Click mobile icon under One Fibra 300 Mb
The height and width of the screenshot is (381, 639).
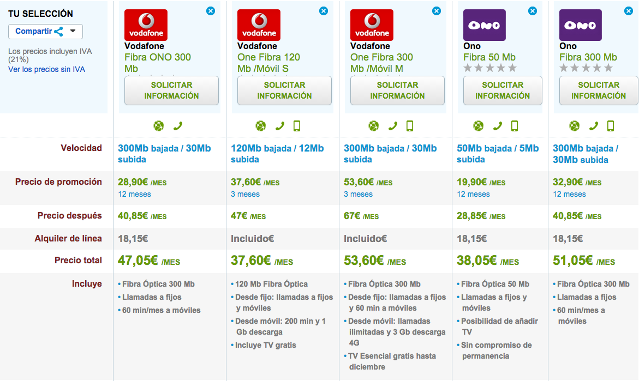point(410,126)
